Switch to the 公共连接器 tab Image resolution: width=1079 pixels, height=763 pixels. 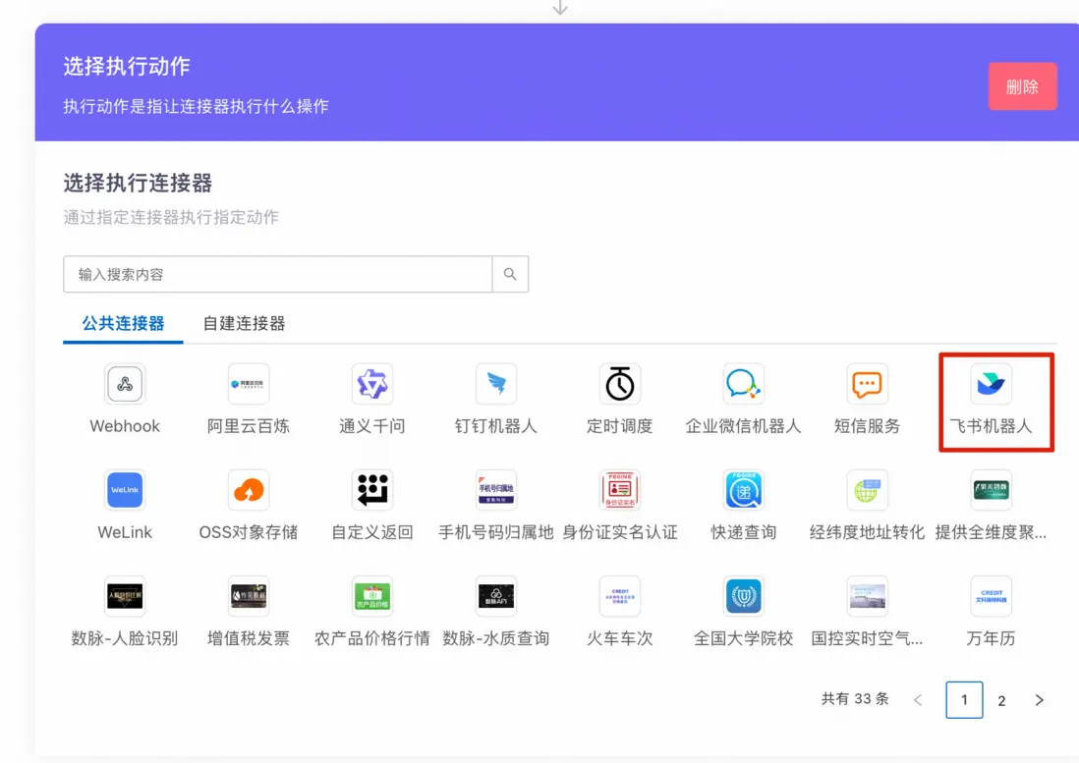(x=123, y=323)
